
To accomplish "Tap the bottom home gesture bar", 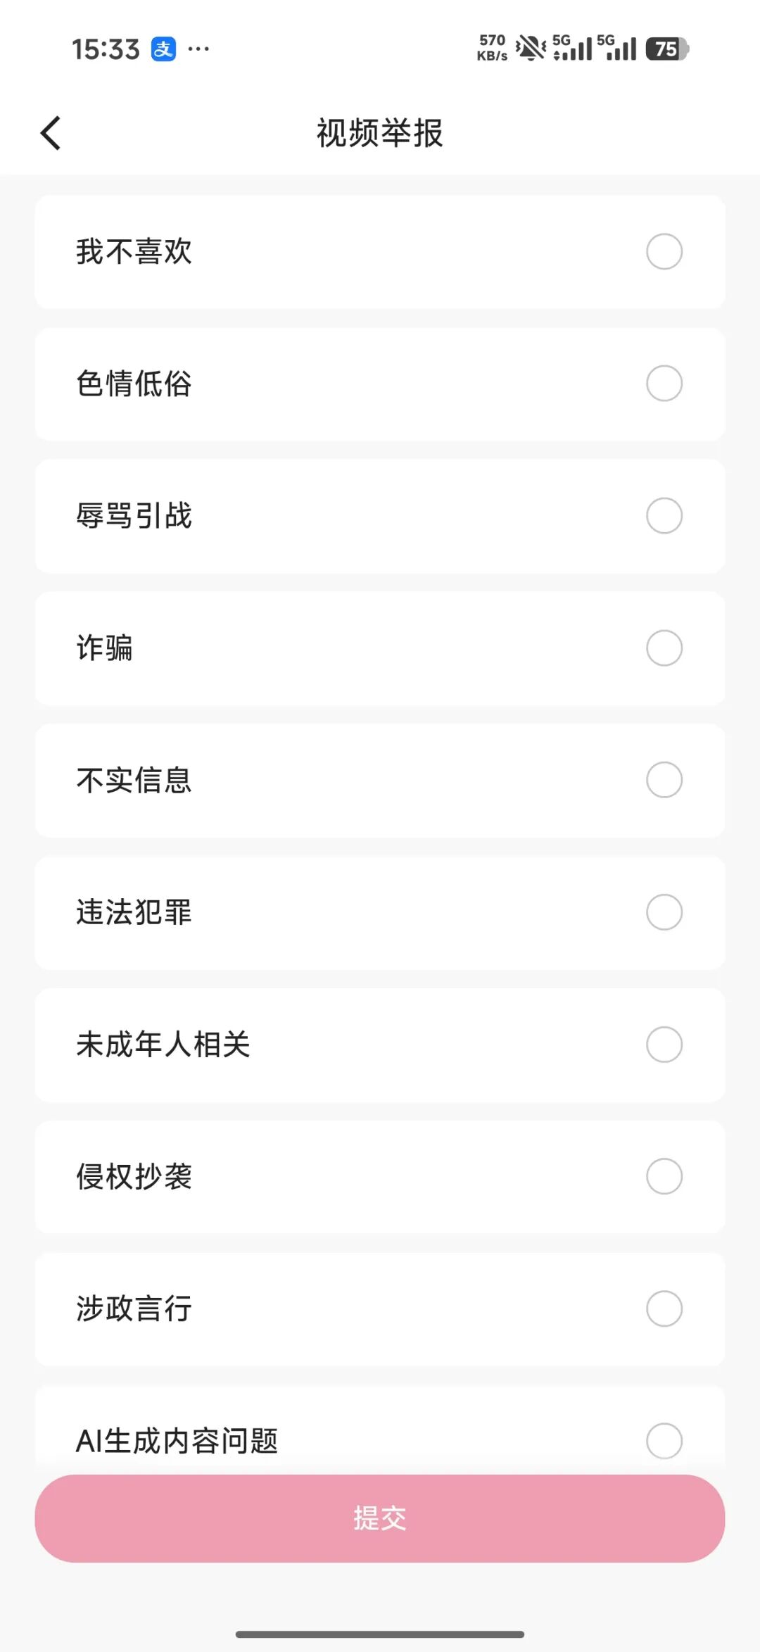I will click(380, 1634).
